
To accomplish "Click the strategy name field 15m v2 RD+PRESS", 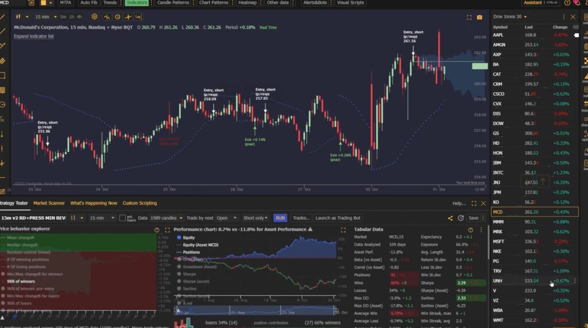I will 33,218.
